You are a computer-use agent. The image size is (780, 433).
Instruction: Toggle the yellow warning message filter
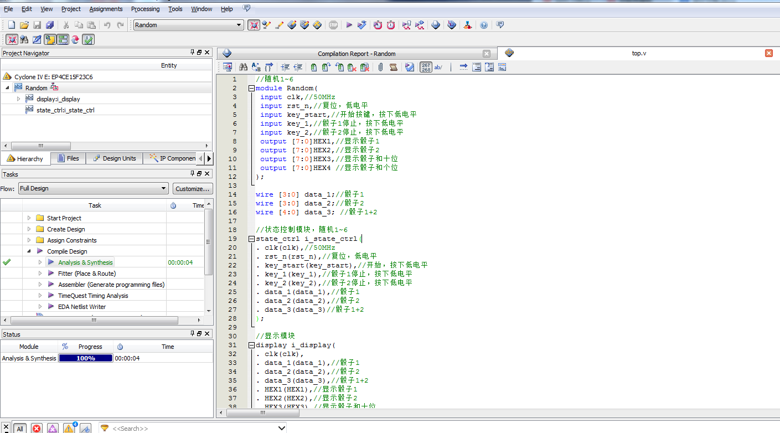[69, 428]
